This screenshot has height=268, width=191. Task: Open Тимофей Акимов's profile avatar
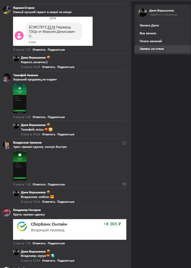[7, 77]
